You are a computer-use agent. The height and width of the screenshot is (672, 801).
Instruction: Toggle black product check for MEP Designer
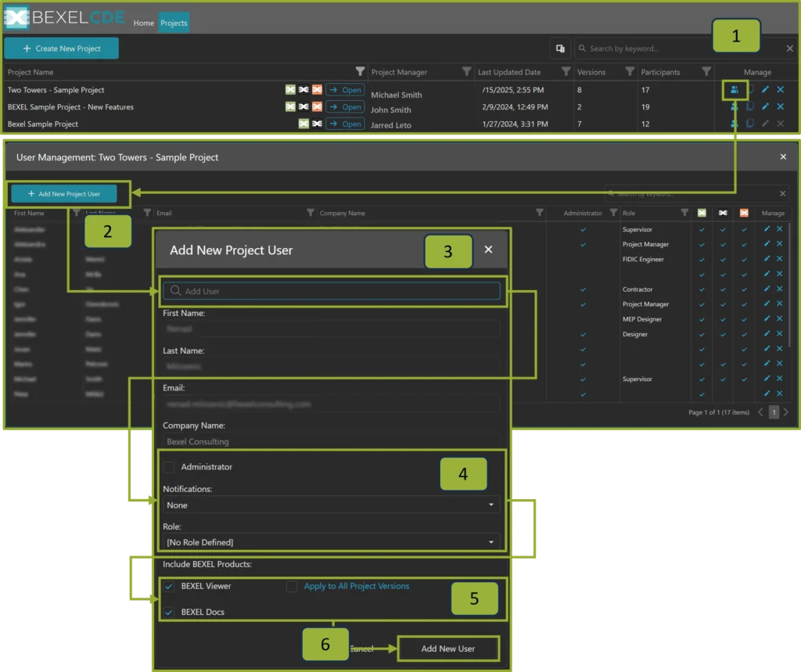tap(723, 319)
